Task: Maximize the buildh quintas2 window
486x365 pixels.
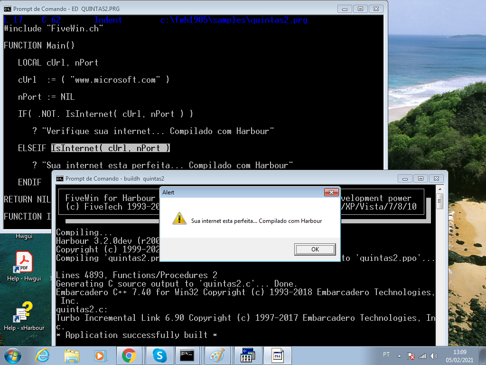Action: (x=421, y=179)
